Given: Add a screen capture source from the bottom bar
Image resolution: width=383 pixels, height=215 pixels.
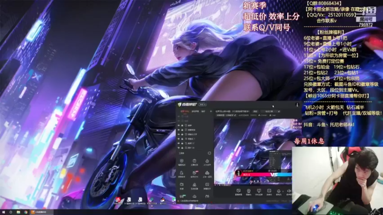Looking at the screenshot, I should [x=238, y=192].
